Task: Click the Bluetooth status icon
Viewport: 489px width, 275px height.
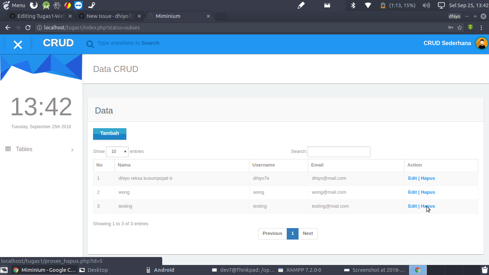Action: (353, 5)
